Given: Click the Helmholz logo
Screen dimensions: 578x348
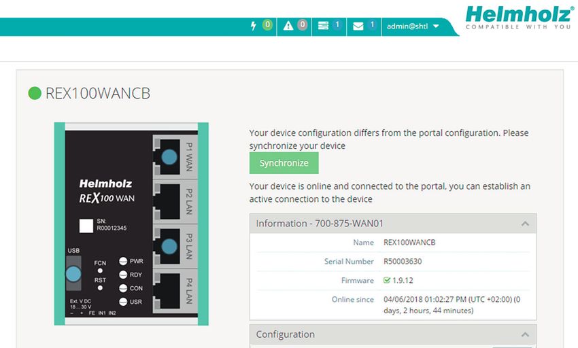Looking at the screenshot, I should (x=520, y=17).
